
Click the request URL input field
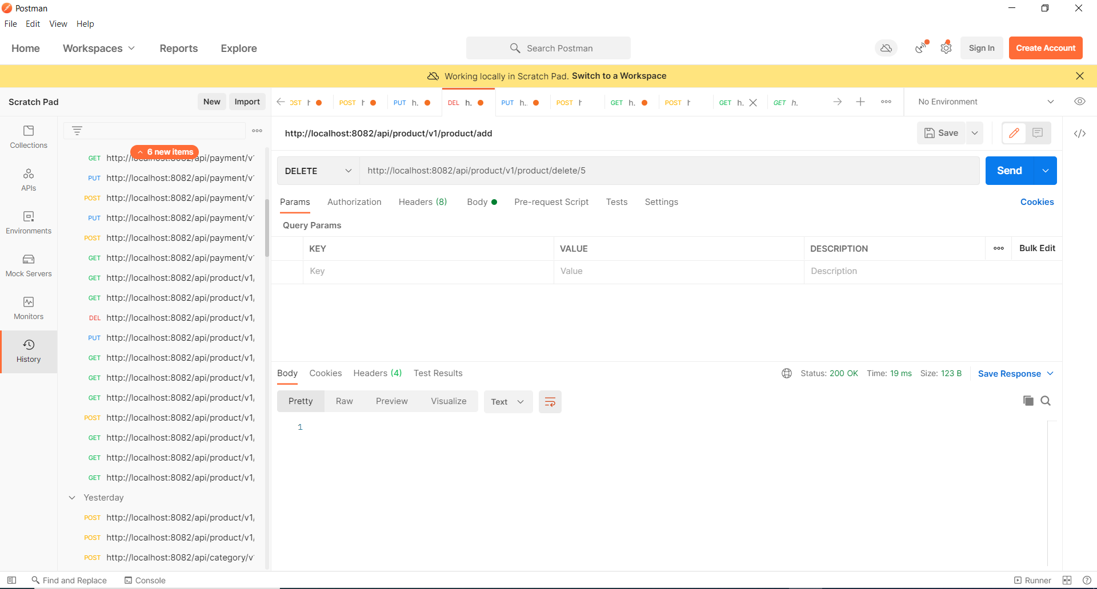click(x=669, y=171)
